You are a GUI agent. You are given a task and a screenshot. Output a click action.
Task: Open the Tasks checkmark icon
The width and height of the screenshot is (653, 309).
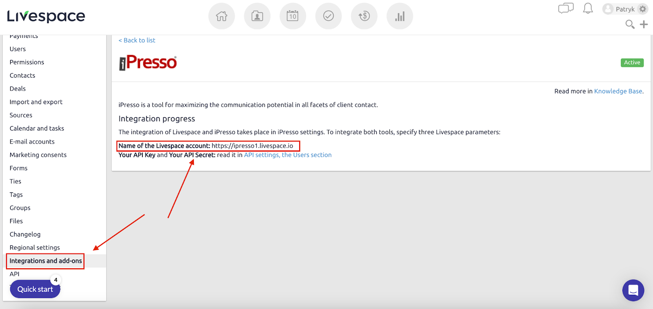pyautogui.click(x=329, y=16)
